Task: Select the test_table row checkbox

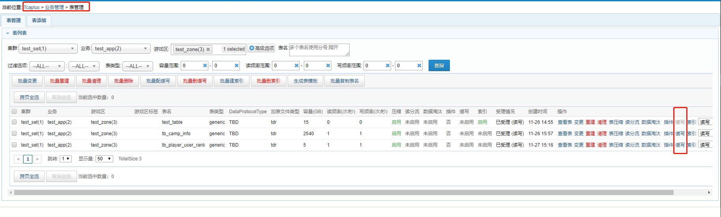Action: click(15, 122)
